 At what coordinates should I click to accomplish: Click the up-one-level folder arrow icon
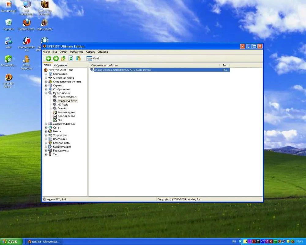pyautogui.click(x=63, y=58)
